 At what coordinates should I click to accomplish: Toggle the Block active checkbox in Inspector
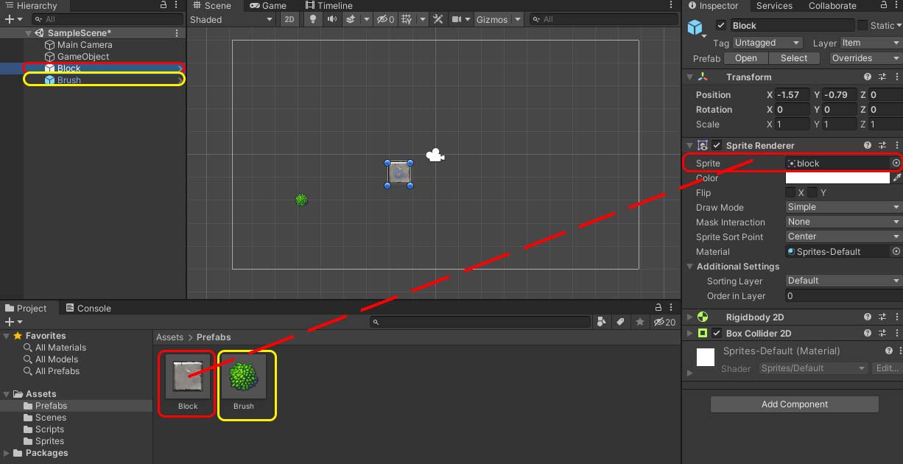[x=720, y=26]
